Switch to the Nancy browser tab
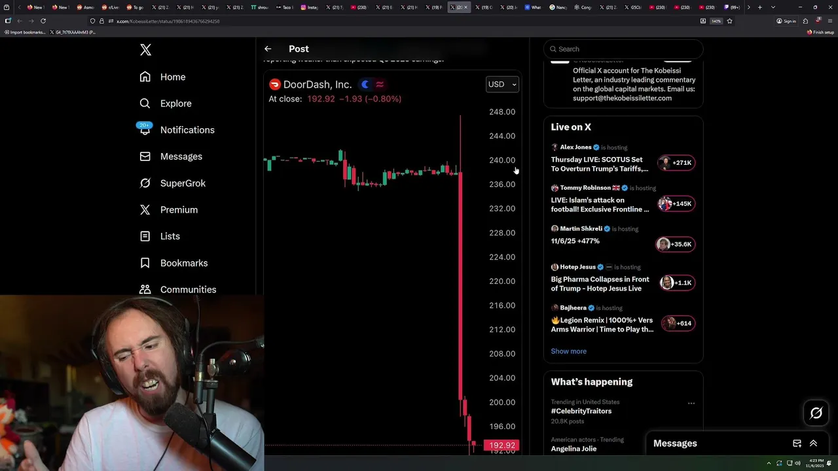Screen dimensions: 838x471 click(558, 7)
